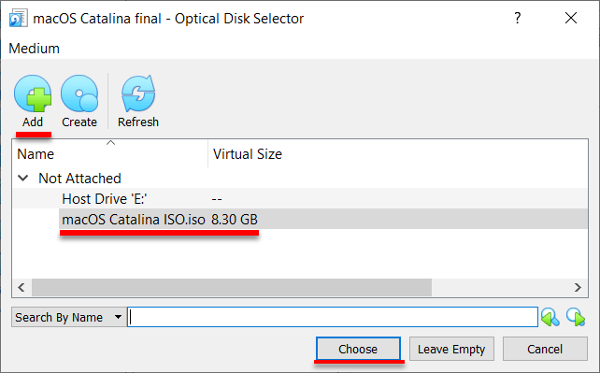Go to previous search match arrow
This screenshot has height=373, width=600.
coord(550,318)
